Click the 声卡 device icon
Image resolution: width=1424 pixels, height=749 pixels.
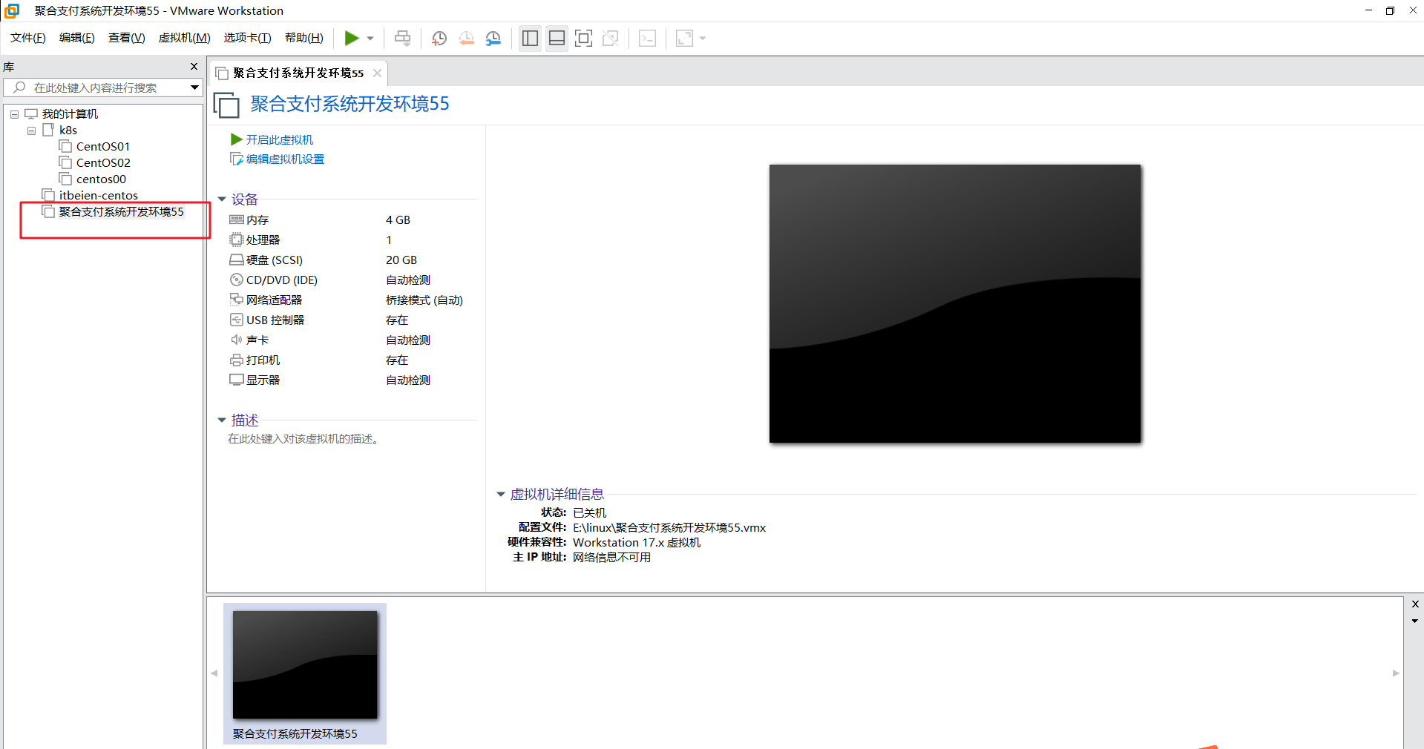(x=236, y=340)
